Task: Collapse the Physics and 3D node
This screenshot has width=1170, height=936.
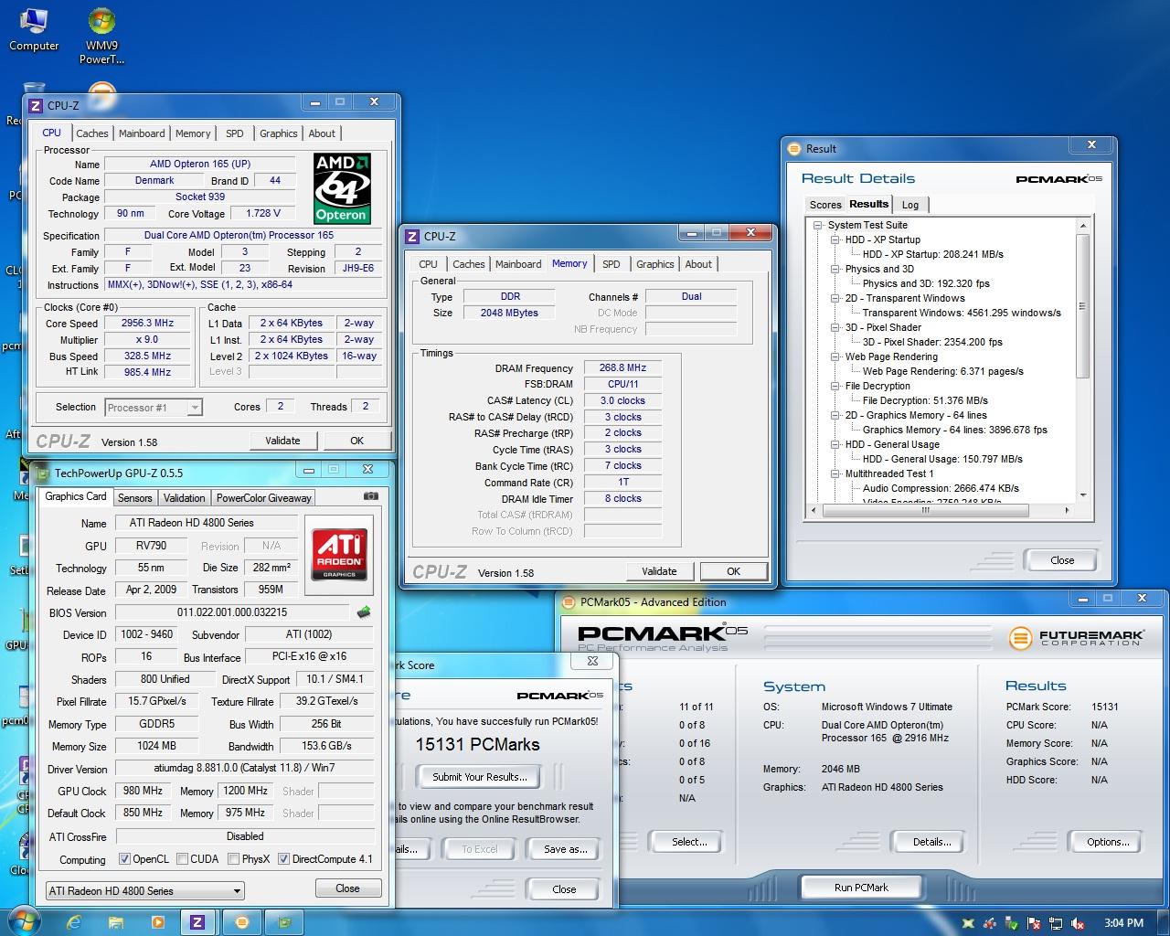Action: pos(835,269)
